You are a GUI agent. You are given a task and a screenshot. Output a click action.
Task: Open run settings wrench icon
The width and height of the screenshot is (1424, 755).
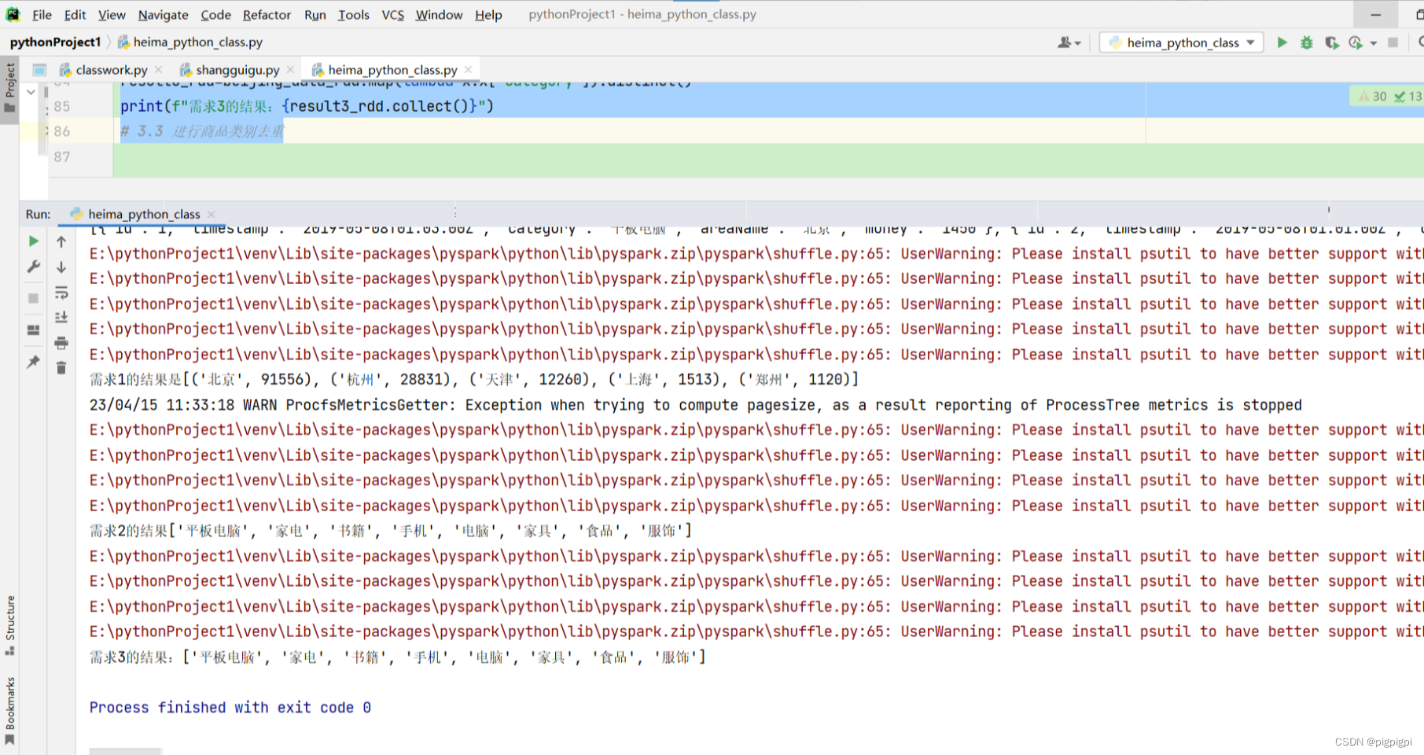click(33, 267)
